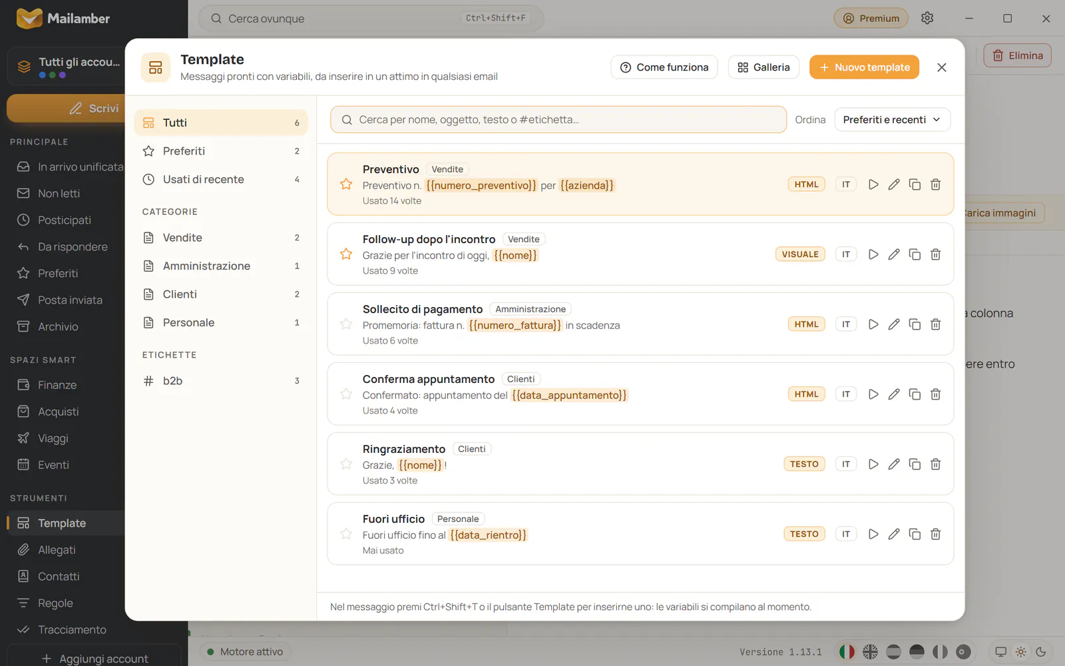Open the Galleria of templates

tap(763, 67)
